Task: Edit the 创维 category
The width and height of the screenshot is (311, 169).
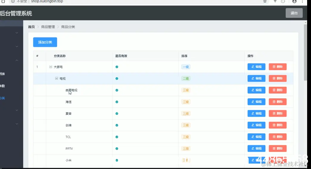Action: coord(256,125)
